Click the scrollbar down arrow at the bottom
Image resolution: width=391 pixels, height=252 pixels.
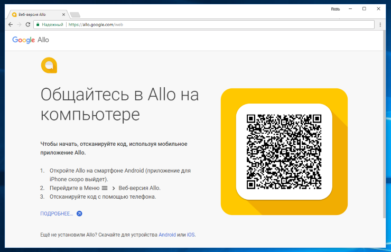tap(384, 245)
